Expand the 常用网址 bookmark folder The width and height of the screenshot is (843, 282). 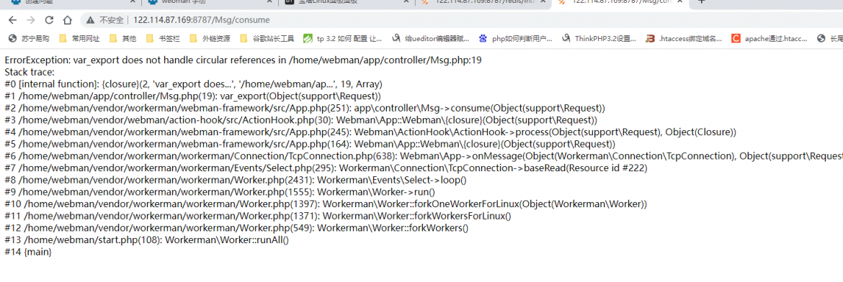[x=79, y=38]
